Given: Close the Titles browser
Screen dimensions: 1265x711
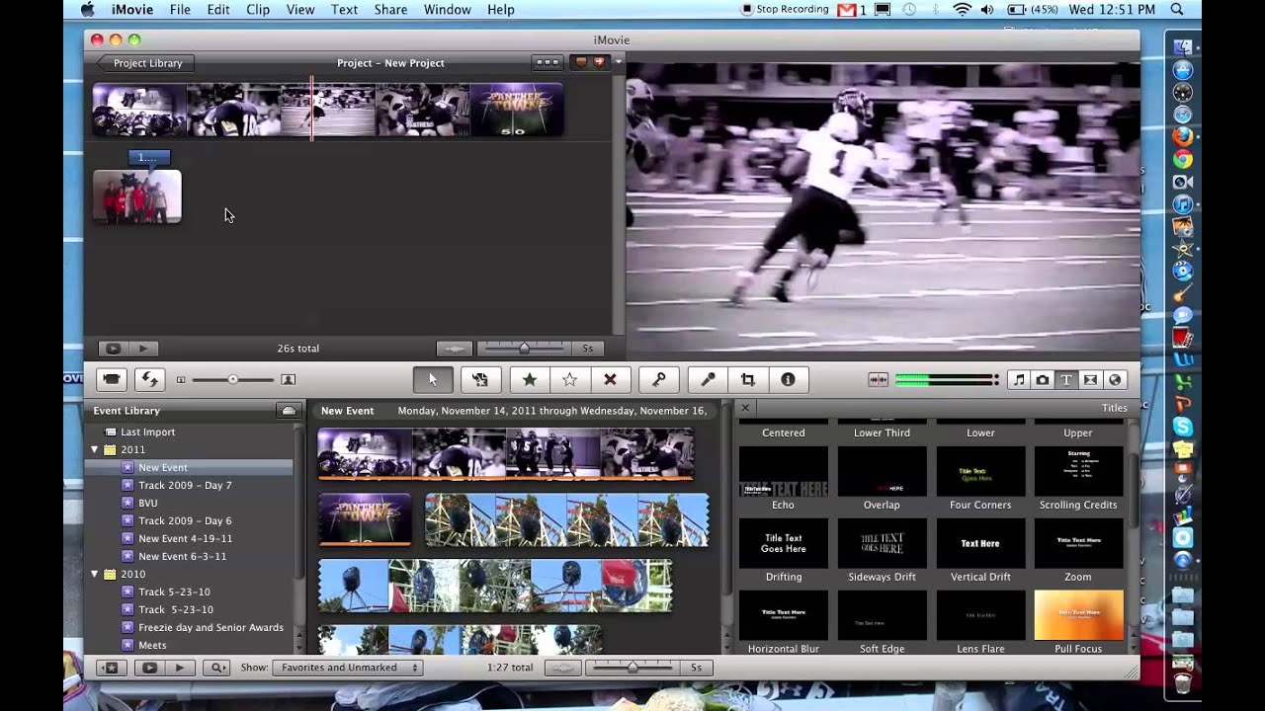Looking at the screenshot, I should [x=745, y=407].
